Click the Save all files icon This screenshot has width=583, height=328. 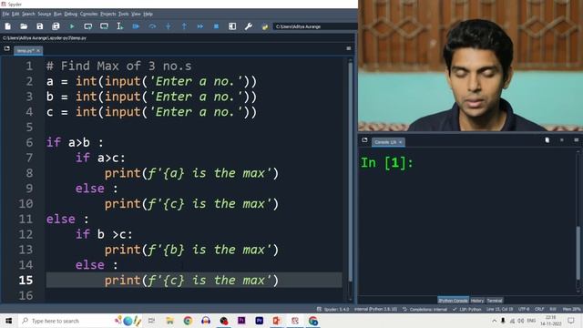56,26
